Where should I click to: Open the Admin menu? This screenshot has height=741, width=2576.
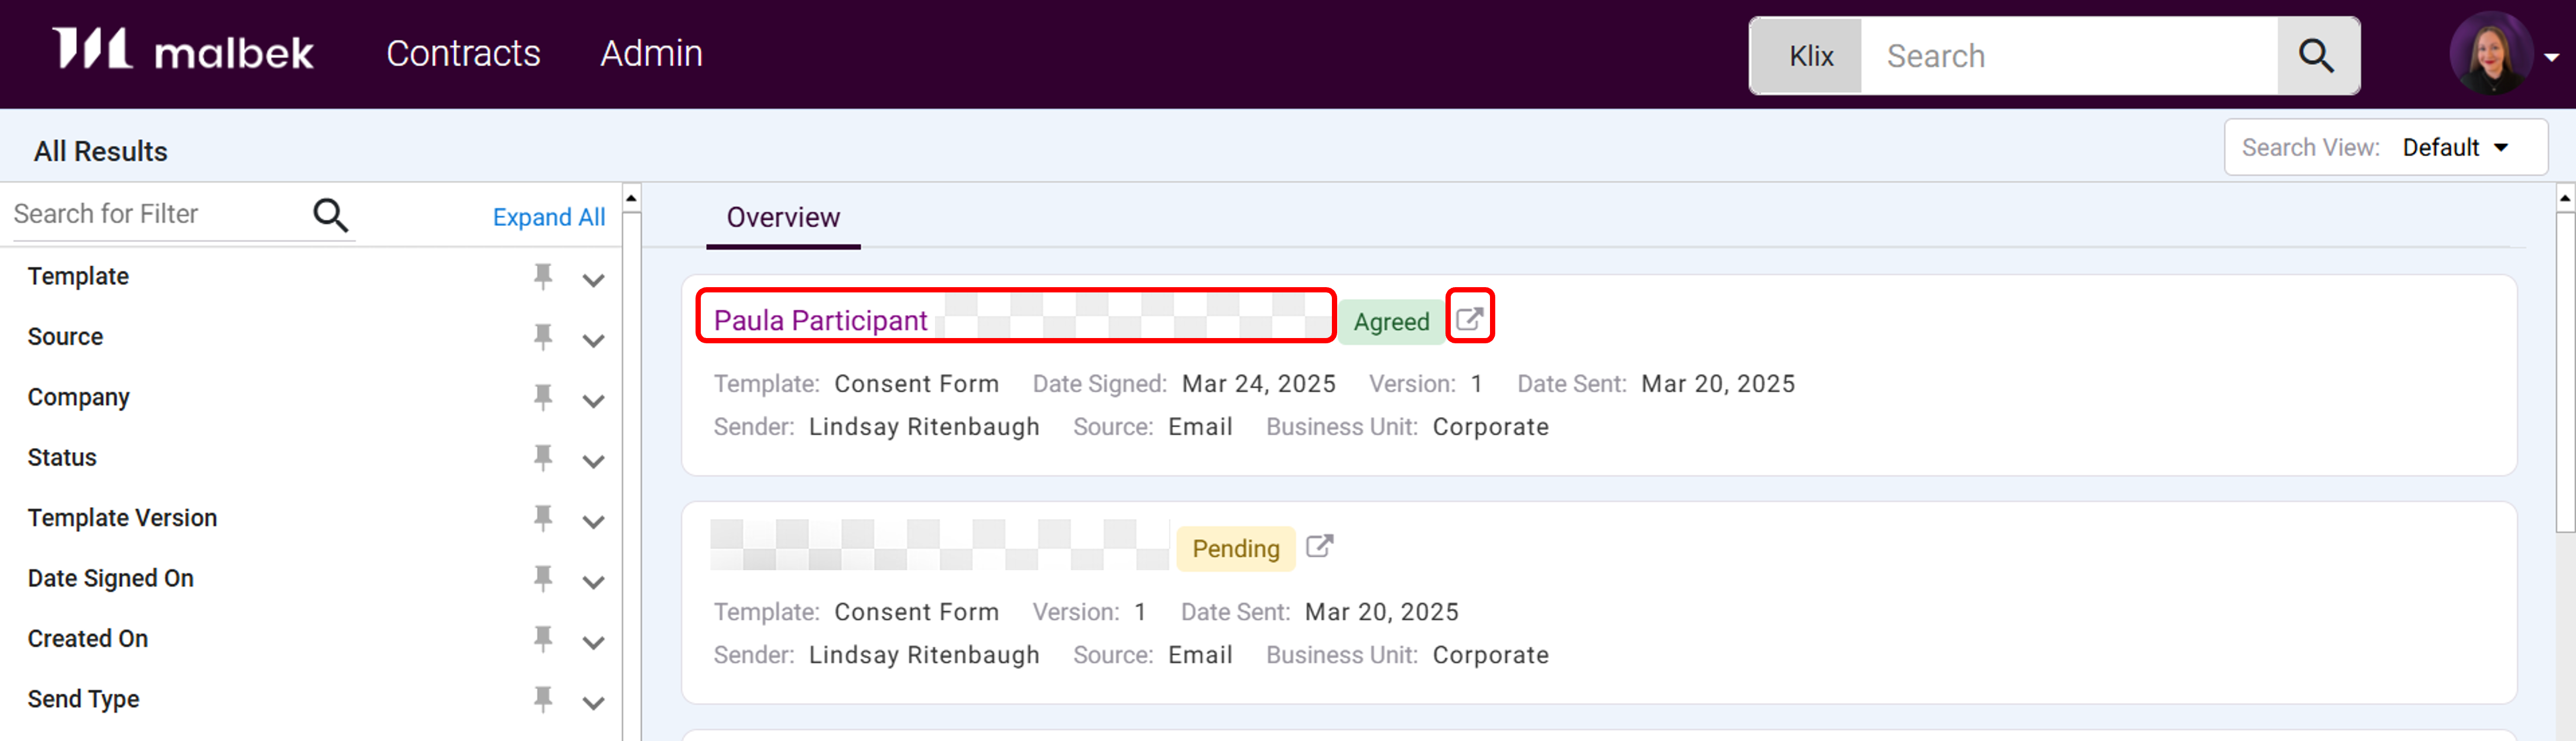coord(651,53)
